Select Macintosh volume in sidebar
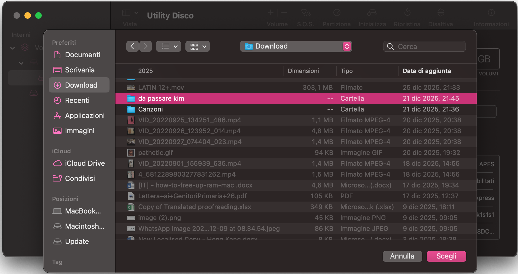This screenshot has height=274, width=518. [79, 226]
